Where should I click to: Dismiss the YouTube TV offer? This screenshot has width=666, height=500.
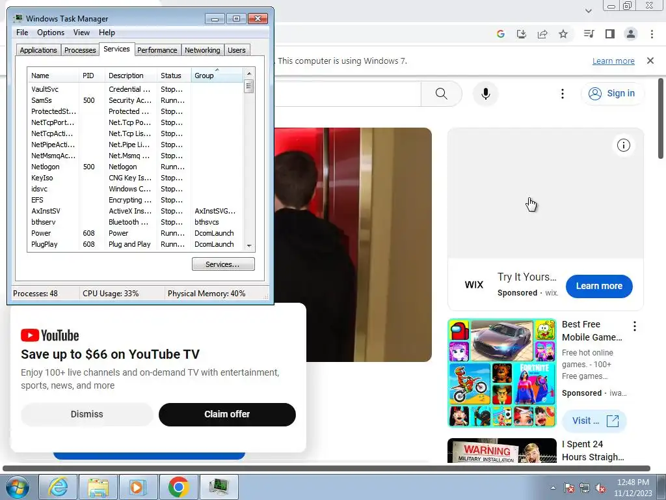(x=87, y=414)
